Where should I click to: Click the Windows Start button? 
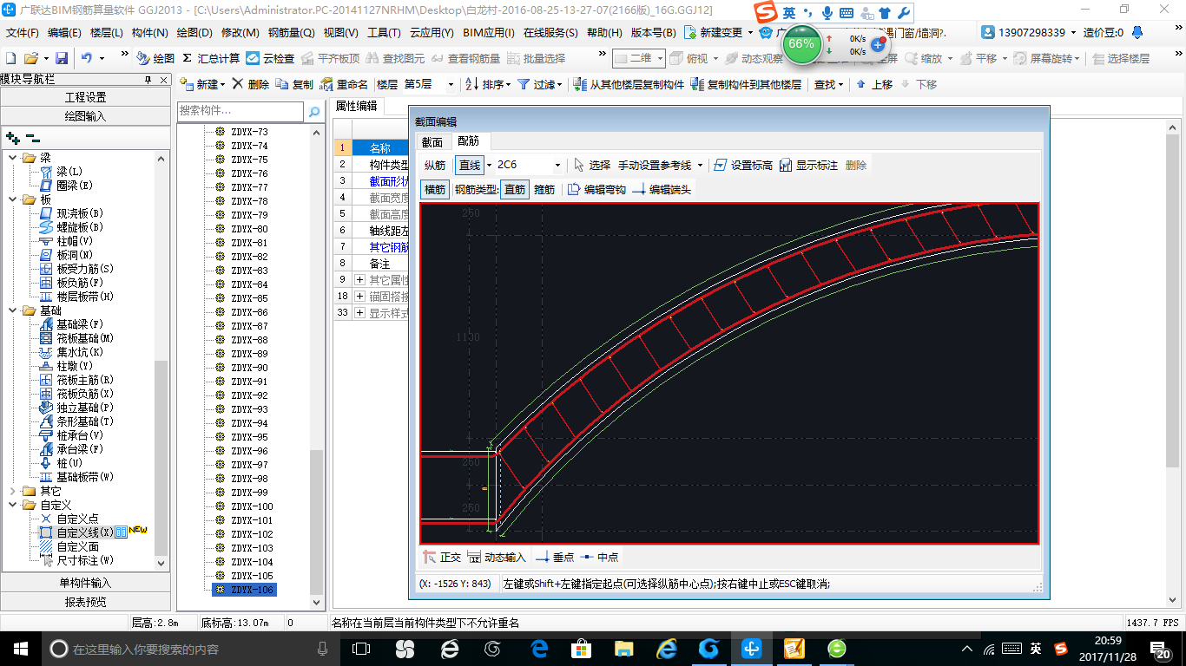20,648
